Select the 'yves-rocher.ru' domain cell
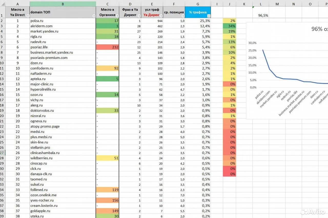Screen dimensions: 328x218 [x=63, y=200]
